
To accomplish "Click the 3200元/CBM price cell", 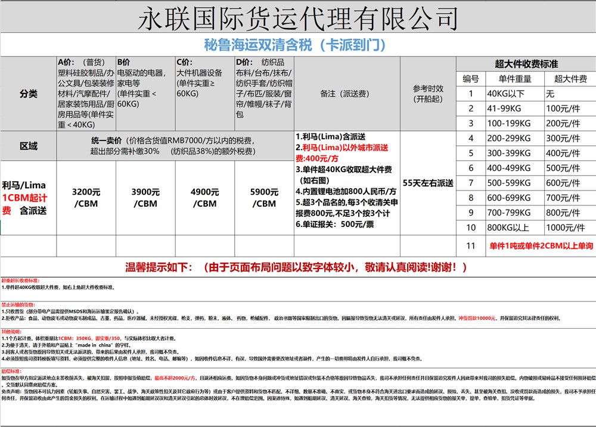I will click(86, 198).
